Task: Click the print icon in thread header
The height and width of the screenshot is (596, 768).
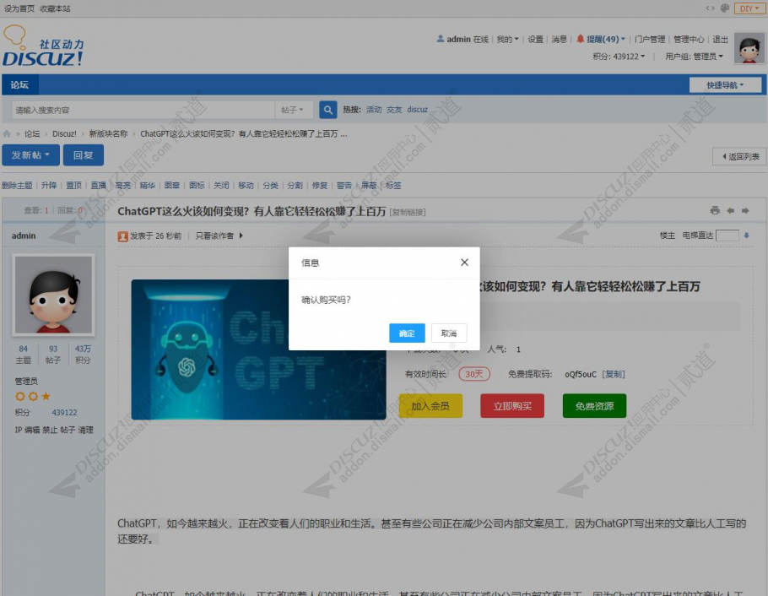Action: (x=715, y=210)
